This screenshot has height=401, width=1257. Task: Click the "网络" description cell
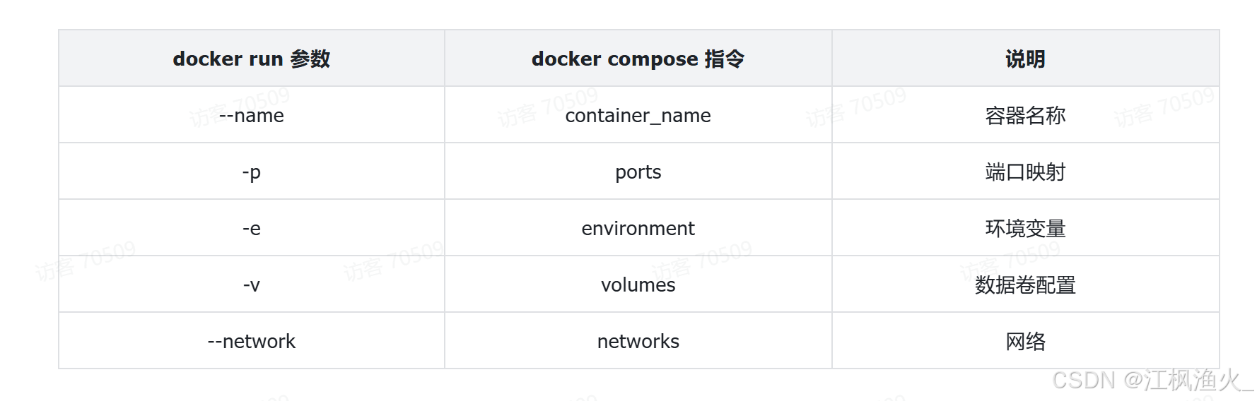click(x=1025, y=342)
